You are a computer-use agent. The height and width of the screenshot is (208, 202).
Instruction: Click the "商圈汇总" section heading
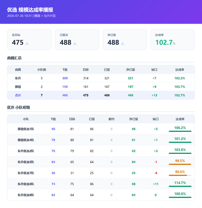point(15,58)
